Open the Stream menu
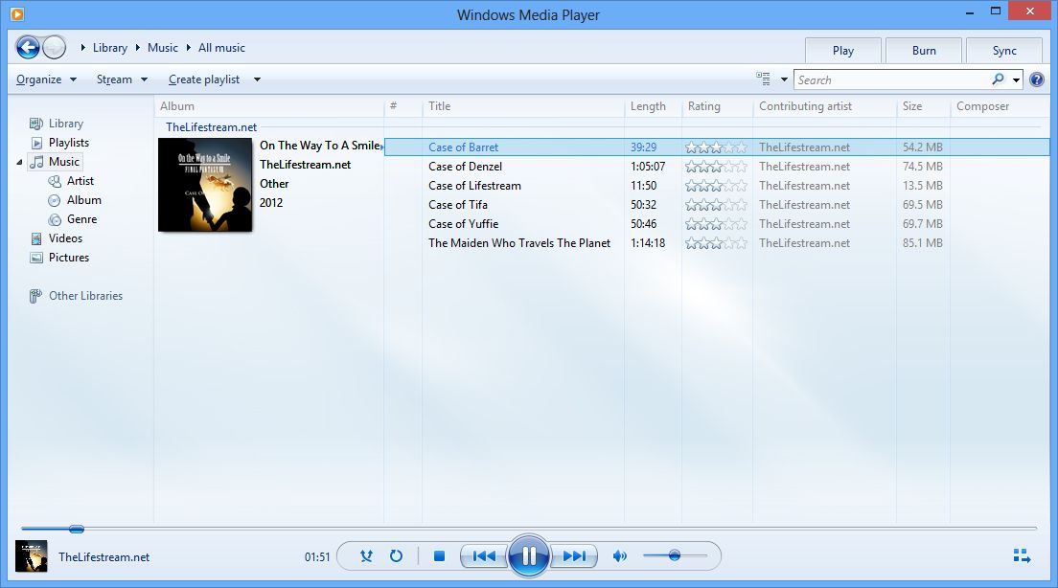The image size is (1058, 588). pyautogui.click(x=113, y=79)
